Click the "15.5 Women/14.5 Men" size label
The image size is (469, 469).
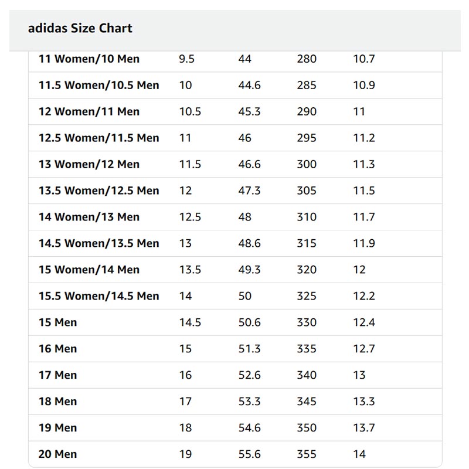tap(98, 296)
